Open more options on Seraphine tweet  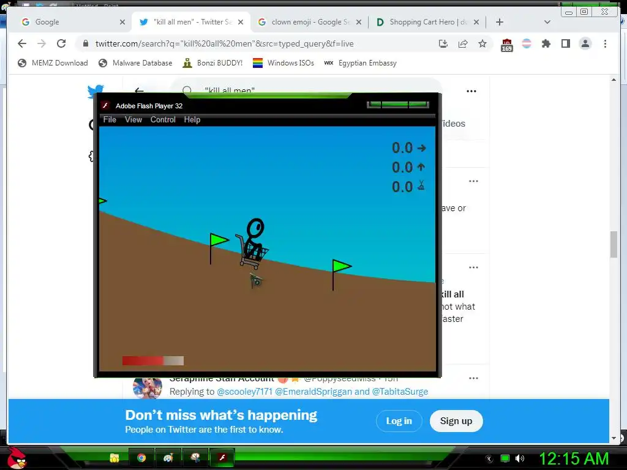(473, 378)
